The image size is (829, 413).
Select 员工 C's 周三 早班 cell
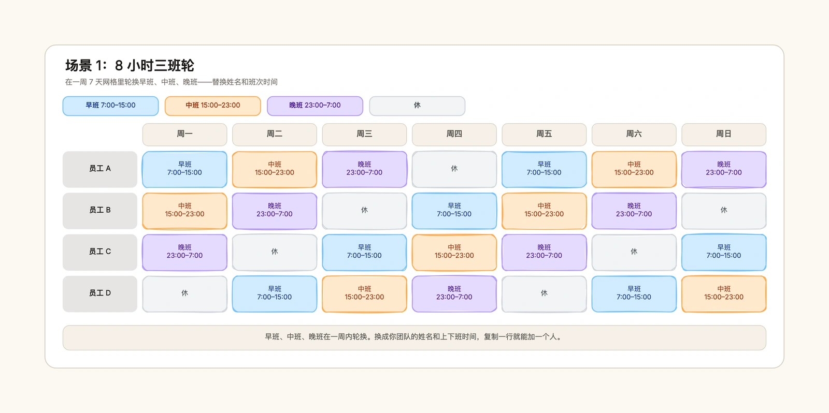(364, 252)
